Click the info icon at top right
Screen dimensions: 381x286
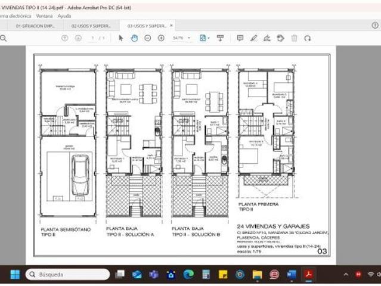[375, 25]
